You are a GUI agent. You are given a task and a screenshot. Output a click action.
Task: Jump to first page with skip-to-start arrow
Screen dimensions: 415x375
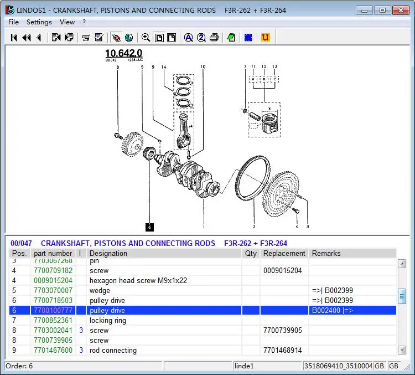[x=14, y=38]
